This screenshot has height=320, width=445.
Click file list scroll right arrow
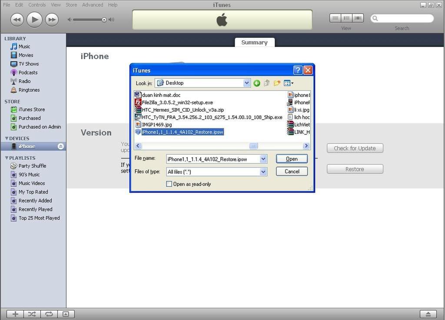click(306, 146)
